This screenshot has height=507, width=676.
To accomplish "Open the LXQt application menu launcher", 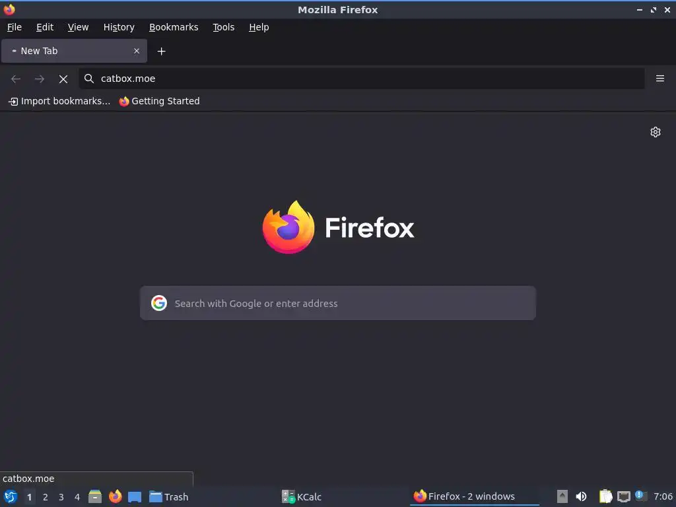I will tap(11, 496).
